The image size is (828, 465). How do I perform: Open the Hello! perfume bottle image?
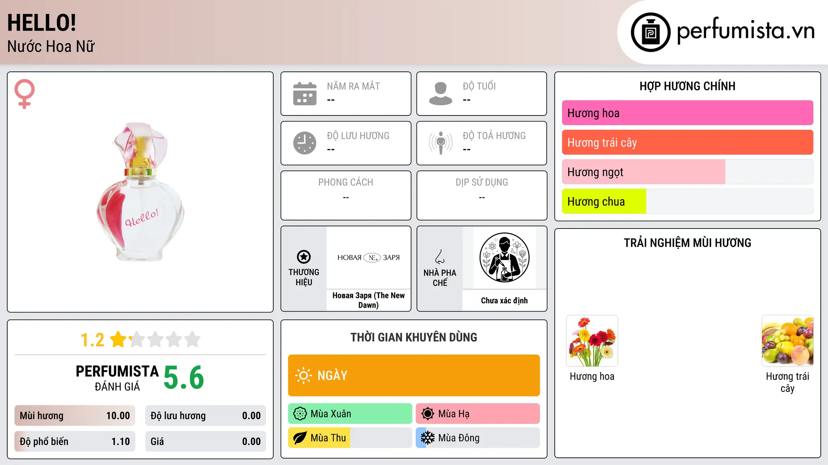pyautogui.click(x=140, y=192)
